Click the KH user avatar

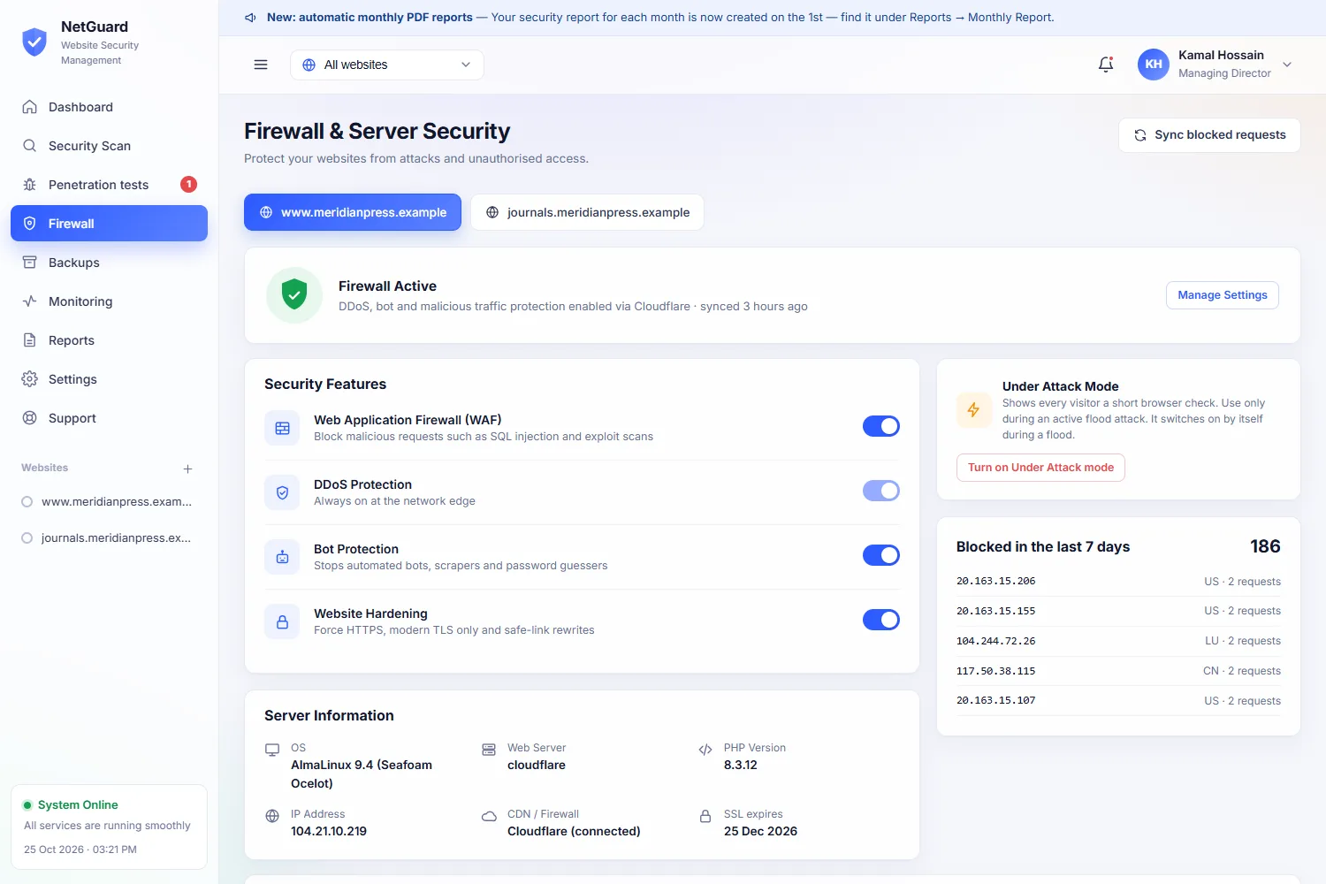click(x=1154, y=65)
